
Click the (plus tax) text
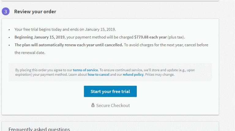[x=176, y=37]
